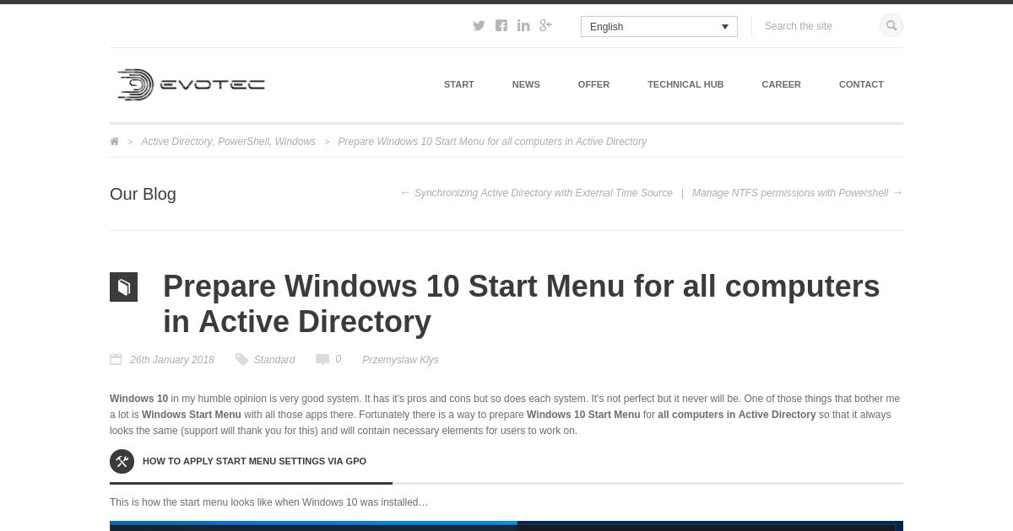
Task: Open the TECHNICAL HUB menu item
Action: pyautogui.click(x=685, y=84)
